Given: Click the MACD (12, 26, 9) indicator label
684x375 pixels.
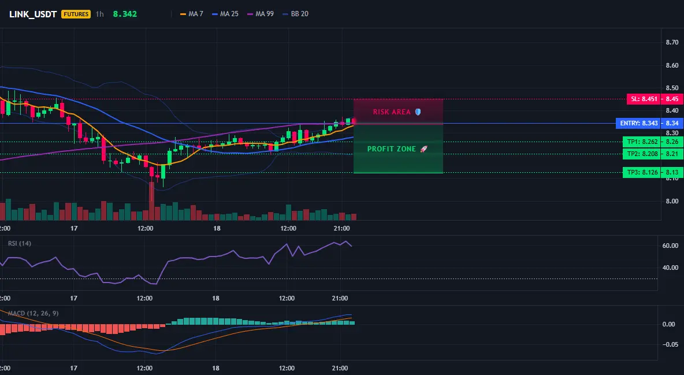Looking at the screenshot, I should (33, 313).
